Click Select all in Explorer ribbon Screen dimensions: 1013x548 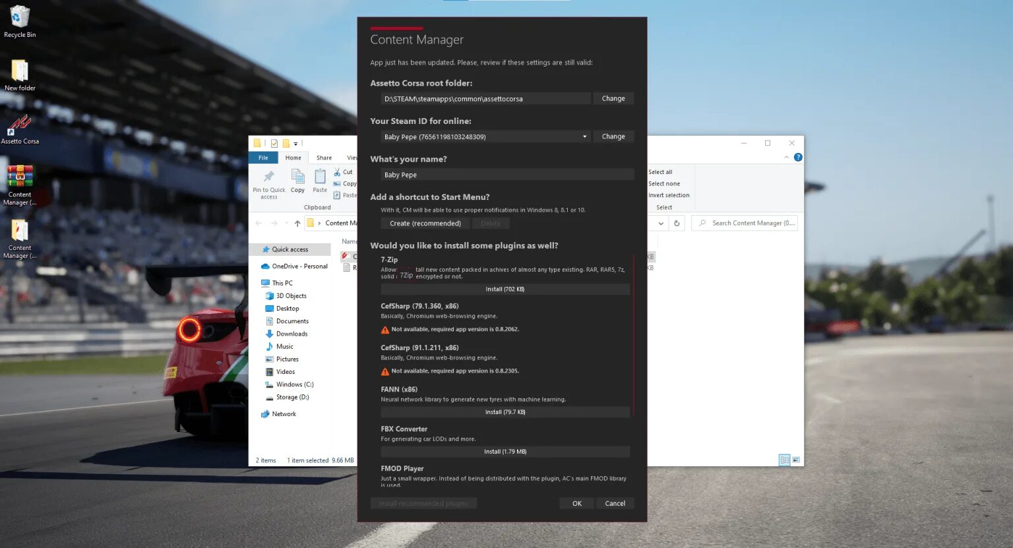tap(660, 172)
